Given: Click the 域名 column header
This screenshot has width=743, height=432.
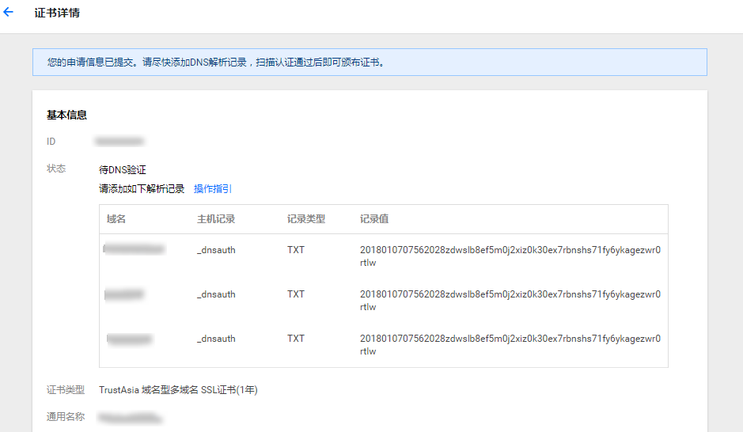Looking at the screenshot, I should click(x=116, y=219).
